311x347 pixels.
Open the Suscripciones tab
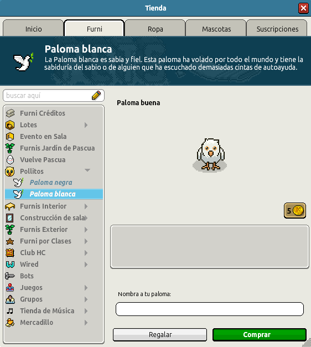click(x=277, y=28)
